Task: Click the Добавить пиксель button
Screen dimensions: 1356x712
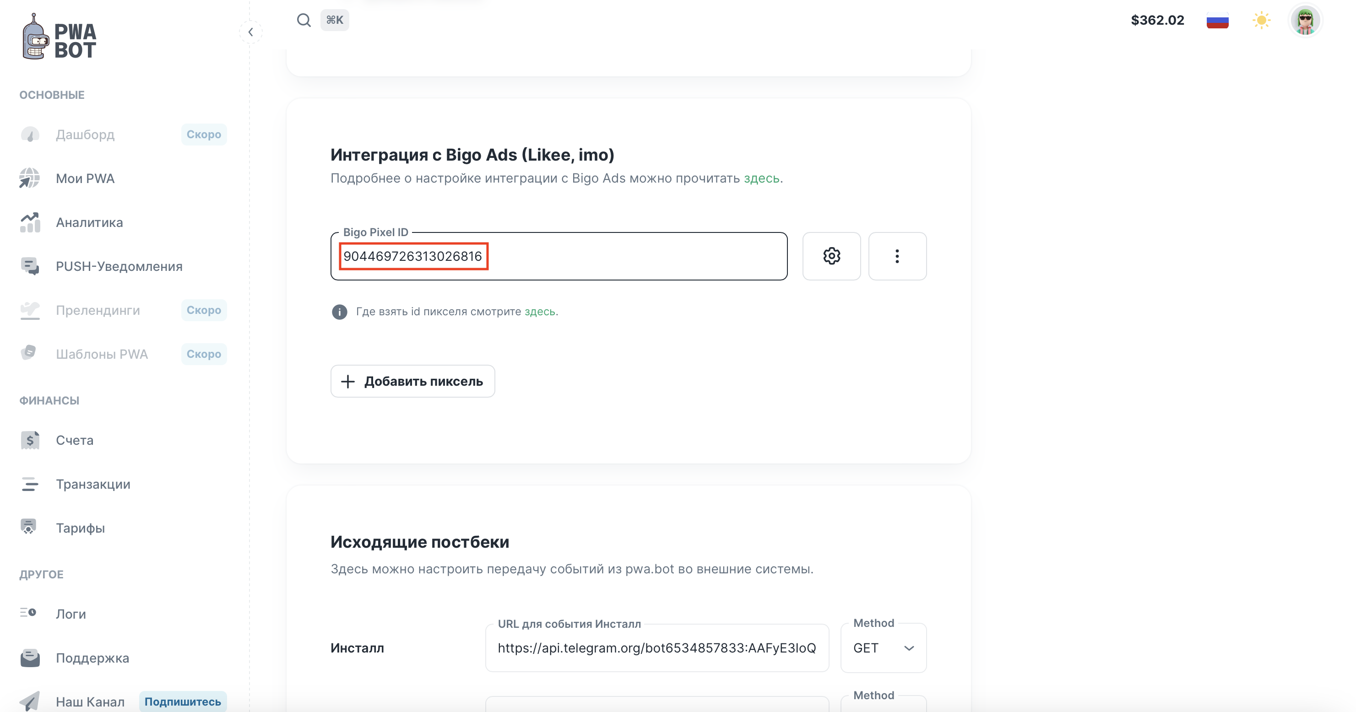Action: (x=412, y=381)
